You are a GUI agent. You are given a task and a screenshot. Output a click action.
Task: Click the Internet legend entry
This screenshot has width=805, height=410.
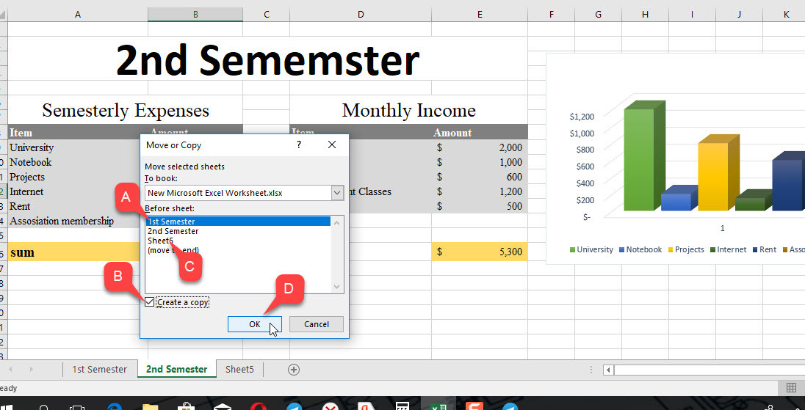point(729,249)
